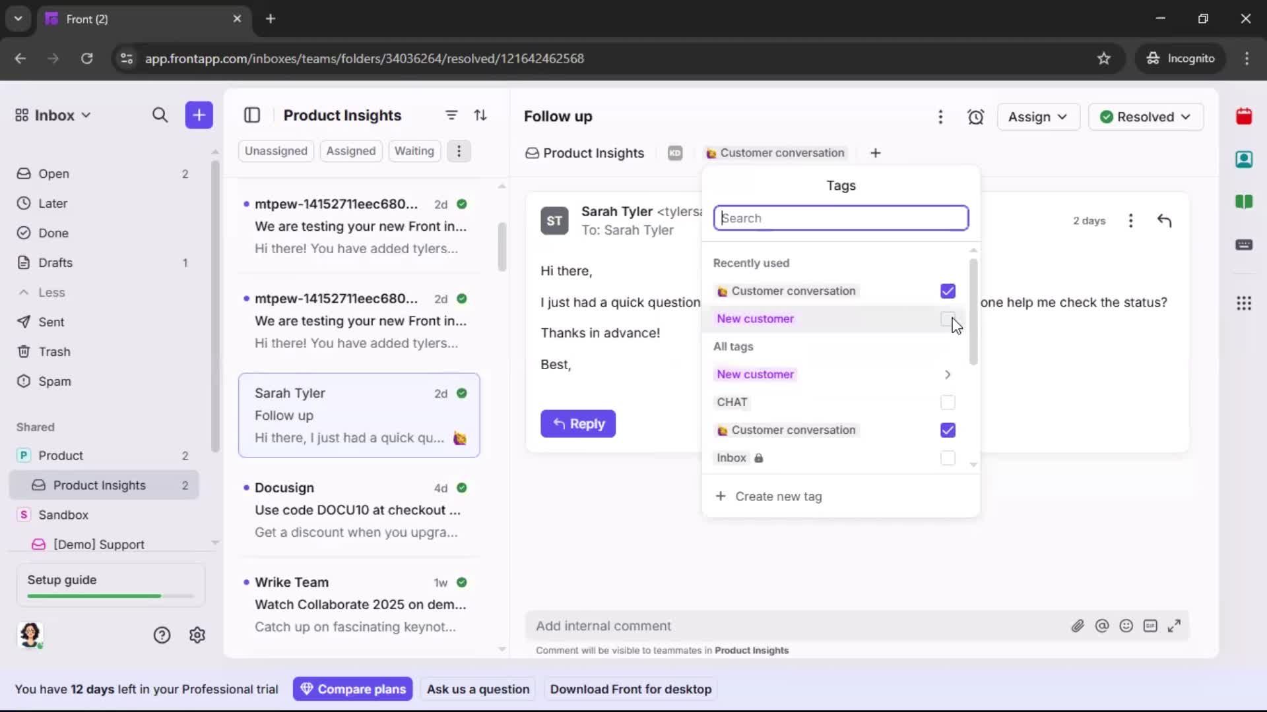Switch to the Waiting tab
The image size is (1267, 712).
click(414, 151)
